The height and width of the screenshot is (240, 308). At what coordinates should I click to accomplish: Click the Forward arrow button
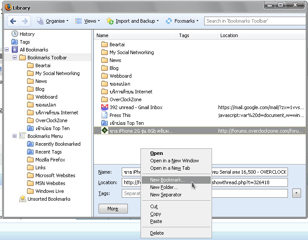[24, 21]
